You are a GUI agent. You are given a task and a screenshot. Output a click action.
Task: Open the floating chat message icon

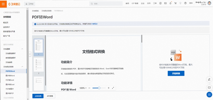point(209,87)
